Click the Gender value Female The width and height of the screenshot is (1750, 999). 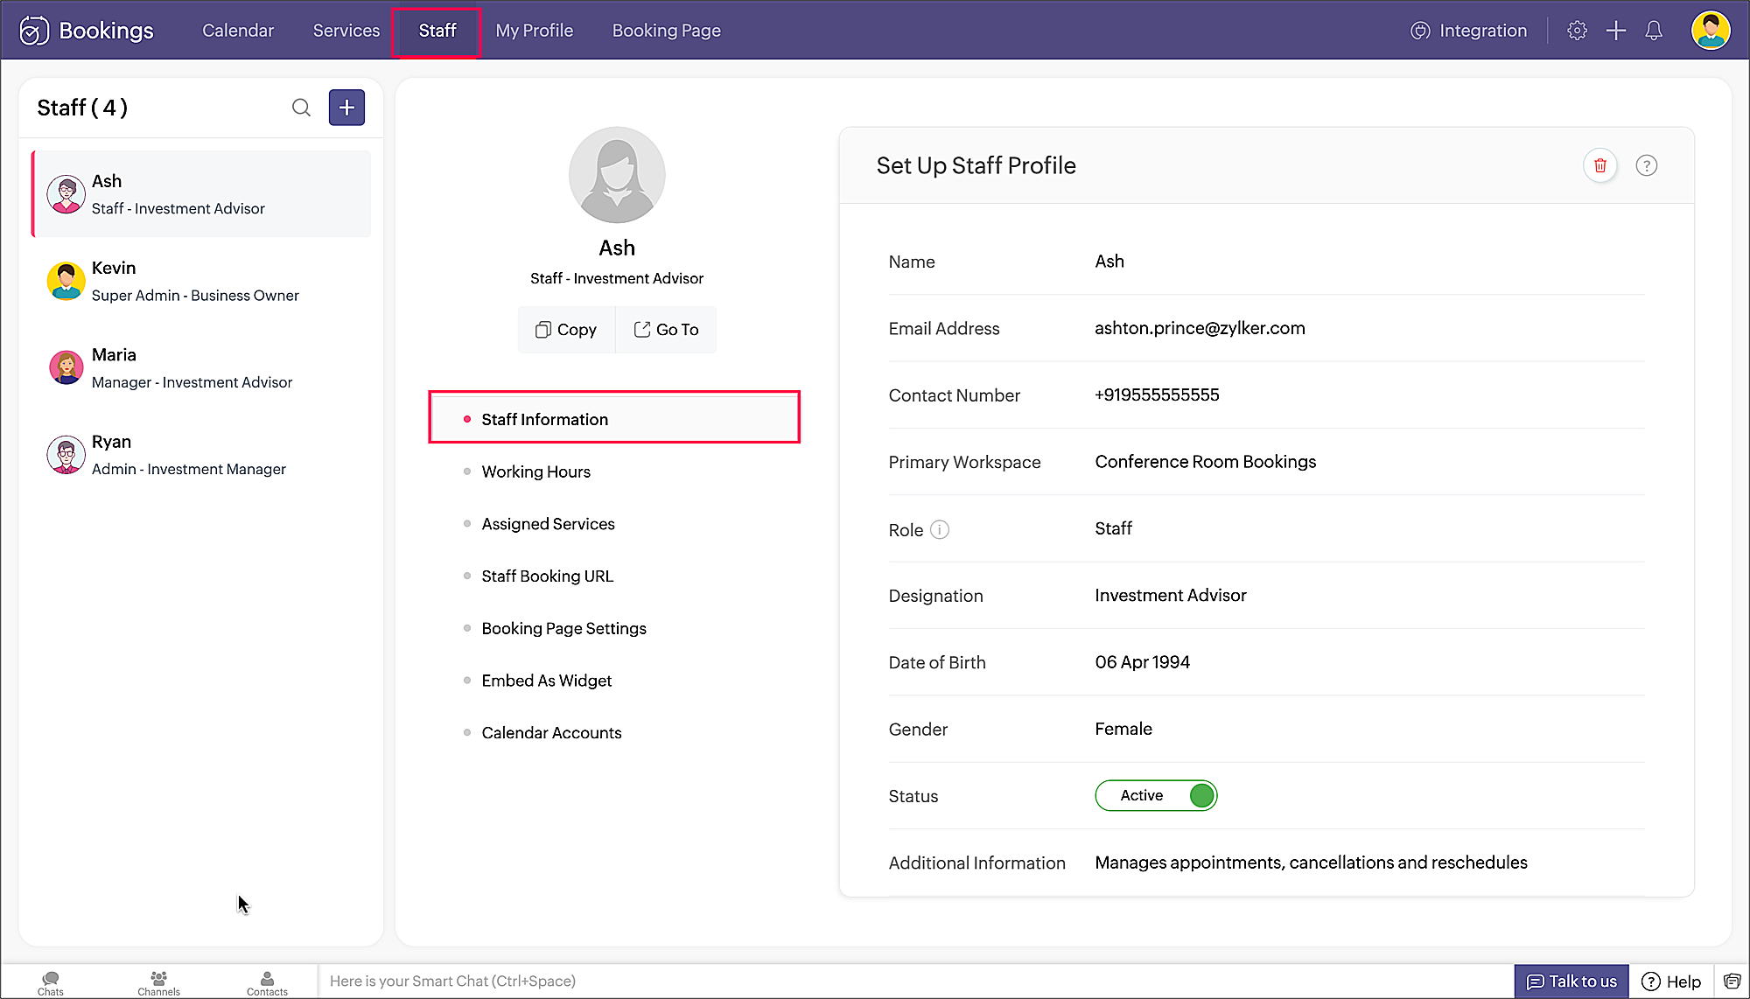click(1123, 730)
